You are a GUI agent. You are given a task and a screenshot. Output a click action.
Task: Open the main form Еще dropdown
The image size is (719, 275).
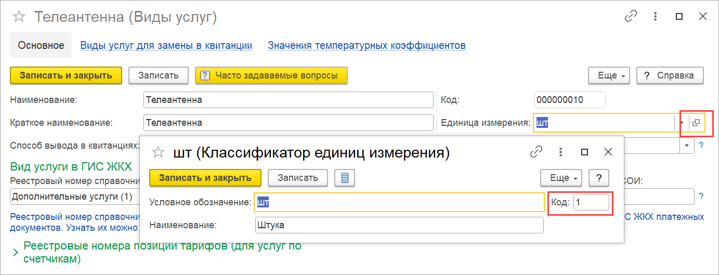(x=609, y=75)
